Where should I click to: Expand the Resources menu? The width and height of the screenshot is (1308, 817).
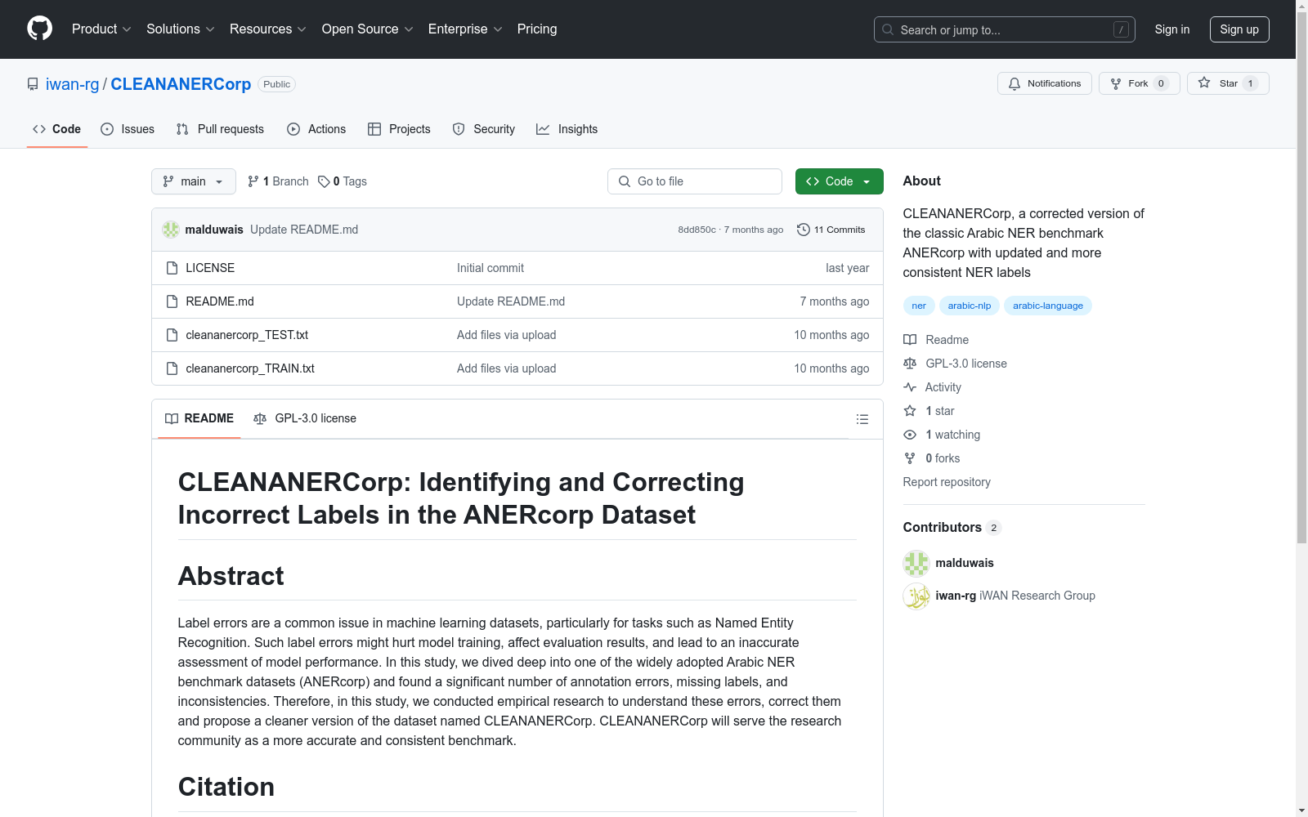coord(268,29)
